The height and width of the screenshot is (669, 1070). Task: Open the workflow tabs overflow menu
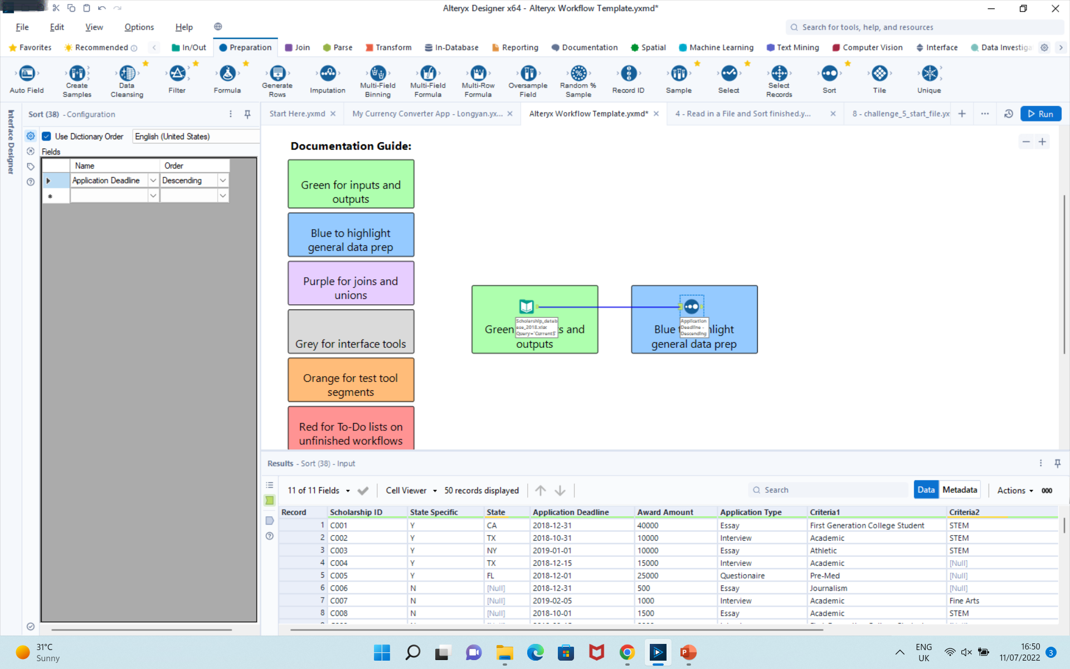(x=985, y=114)
